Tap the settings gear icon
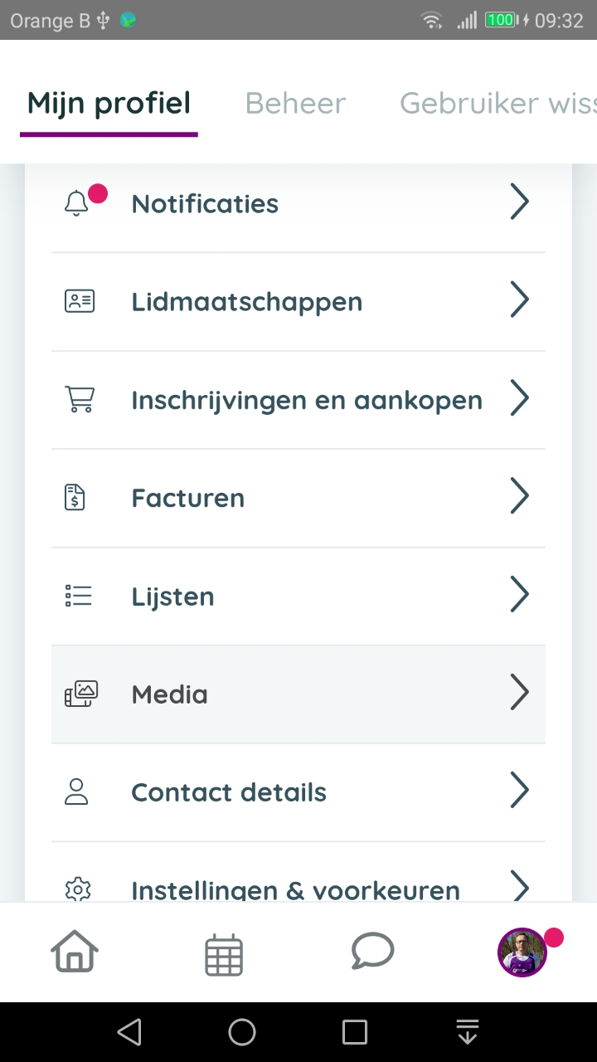Image resolution: width=597 pixels, height=1062 pixels. coord(77,889)
